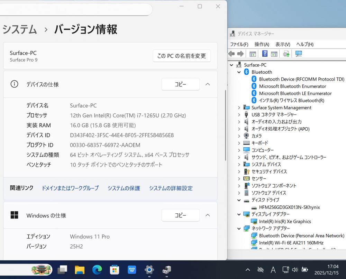Image resolution: width=346 pixels, height=279 pixels.
Task: Click the Update driver toolbar icon
Action: [286, 54]
